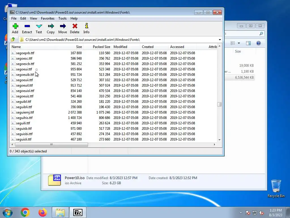Open Windows Start button
The height and width of the screenshot is (218, 290).
[x=8, y=212]
